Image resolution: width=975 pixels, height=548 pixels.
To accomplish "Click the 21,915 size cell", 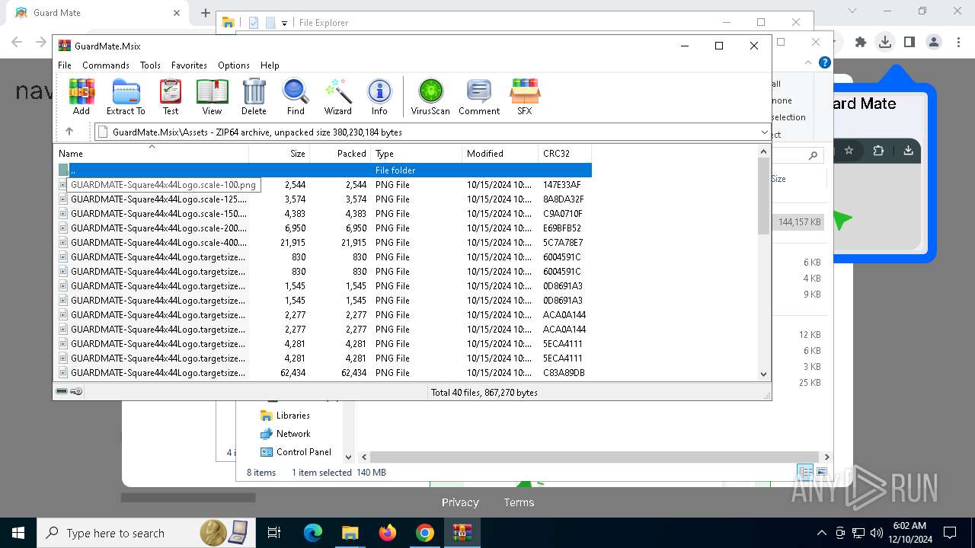I will [292, 243].
